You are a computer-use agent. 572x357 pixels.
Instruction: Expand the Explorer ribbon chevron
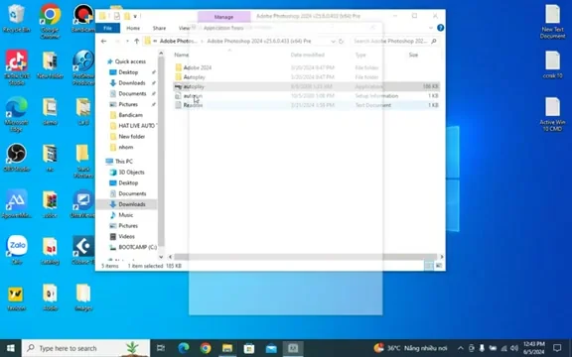tap(430, 28)
